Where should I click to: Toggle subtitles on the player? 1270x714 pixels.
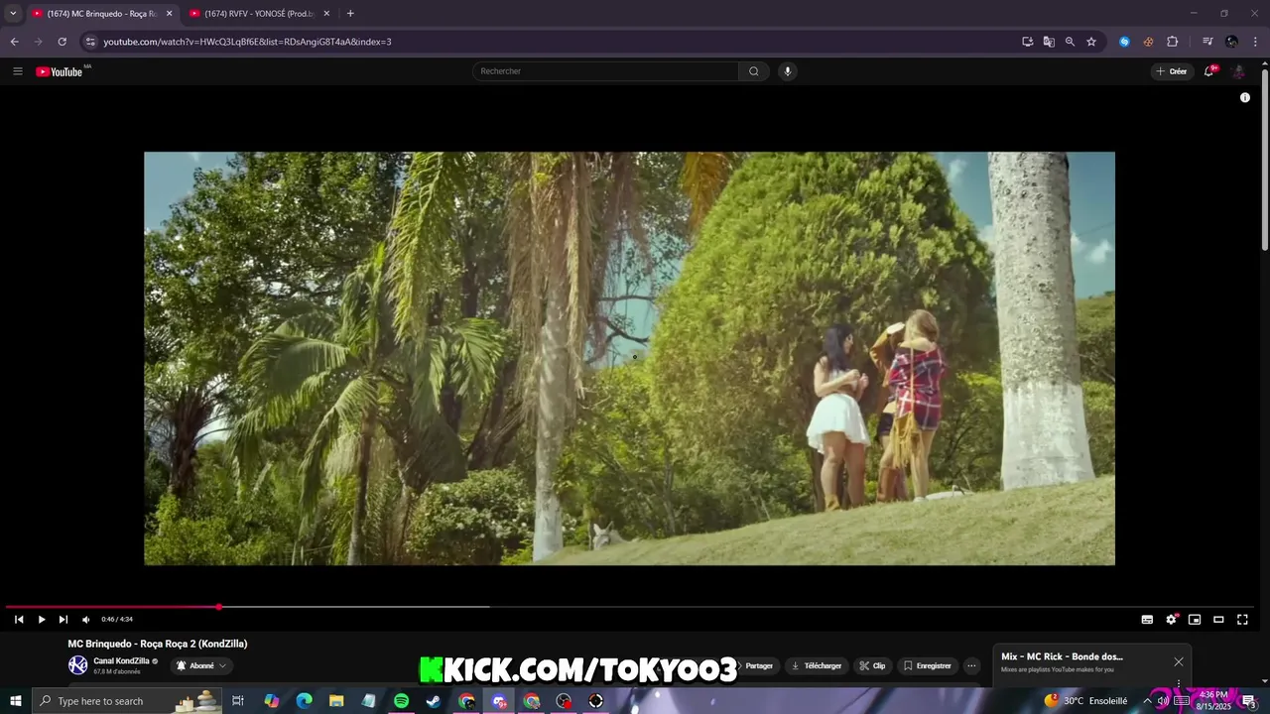pyautogui.click(x=1147, y=620)
